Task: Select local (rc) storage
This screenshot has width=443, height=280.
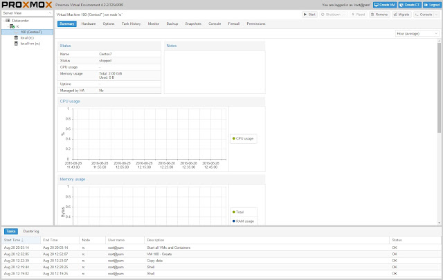Action: (27, 38)
